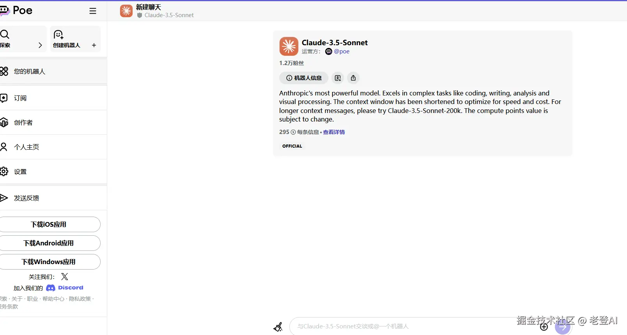Screen dimensions: 627x335
Task: Open the 关于 footer link
Action: click(17, 299)
